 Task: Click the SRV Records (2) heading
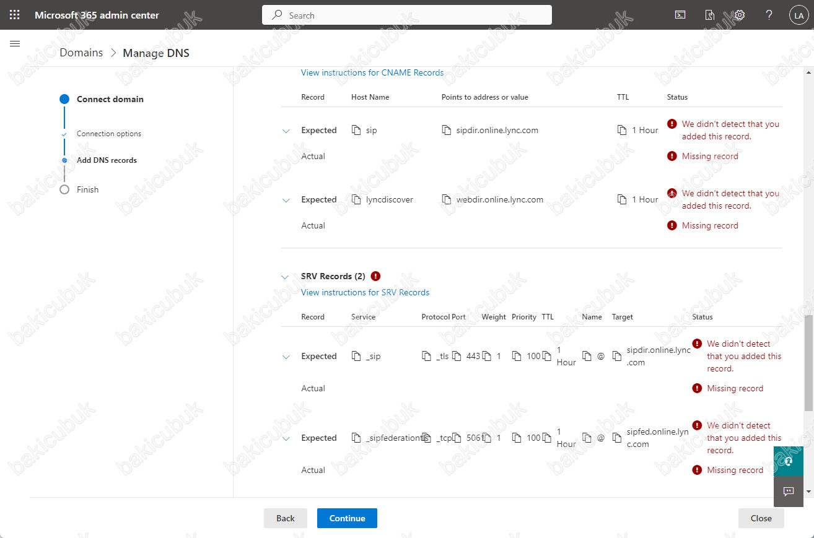coord(333,276)
